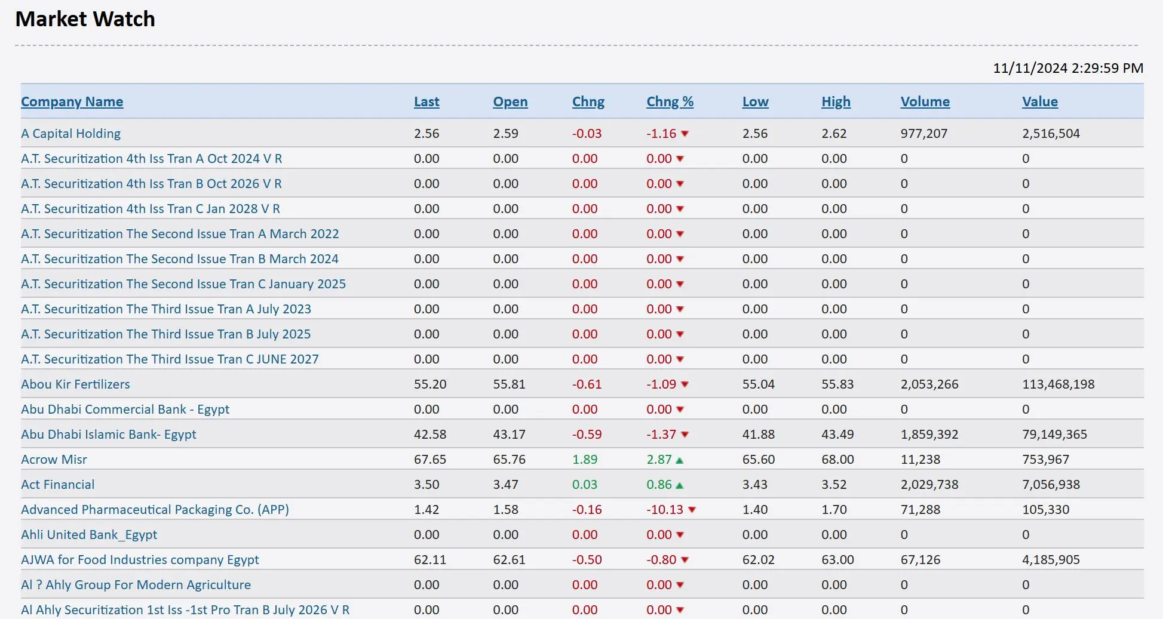
Task: Open Ahli United Bank_Egypt link
Action: [x=89, y=535]
